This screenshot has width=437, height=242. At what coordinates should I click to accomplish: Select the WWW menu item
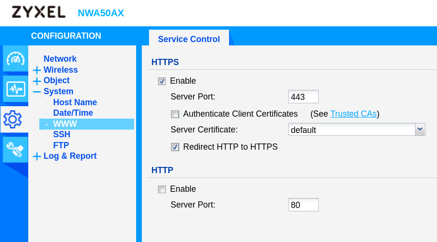(x=87, y=124)
